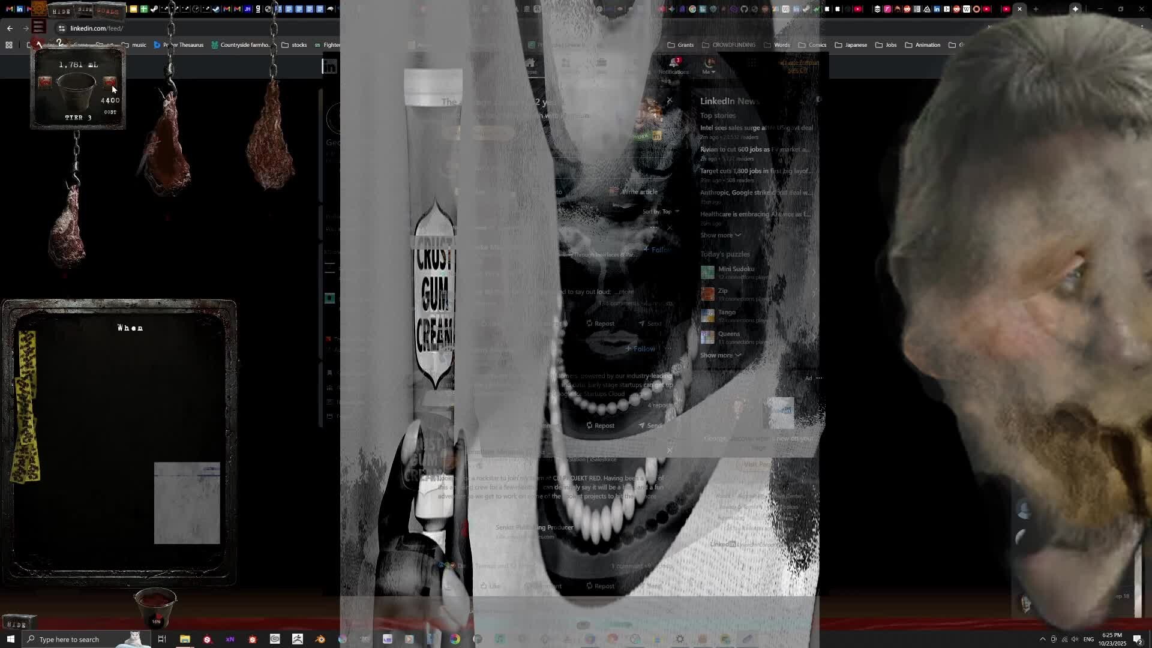This screenshot has width=1152, height=648.
Task: Open the red hamburger menu icon
Action: point(39,27)
